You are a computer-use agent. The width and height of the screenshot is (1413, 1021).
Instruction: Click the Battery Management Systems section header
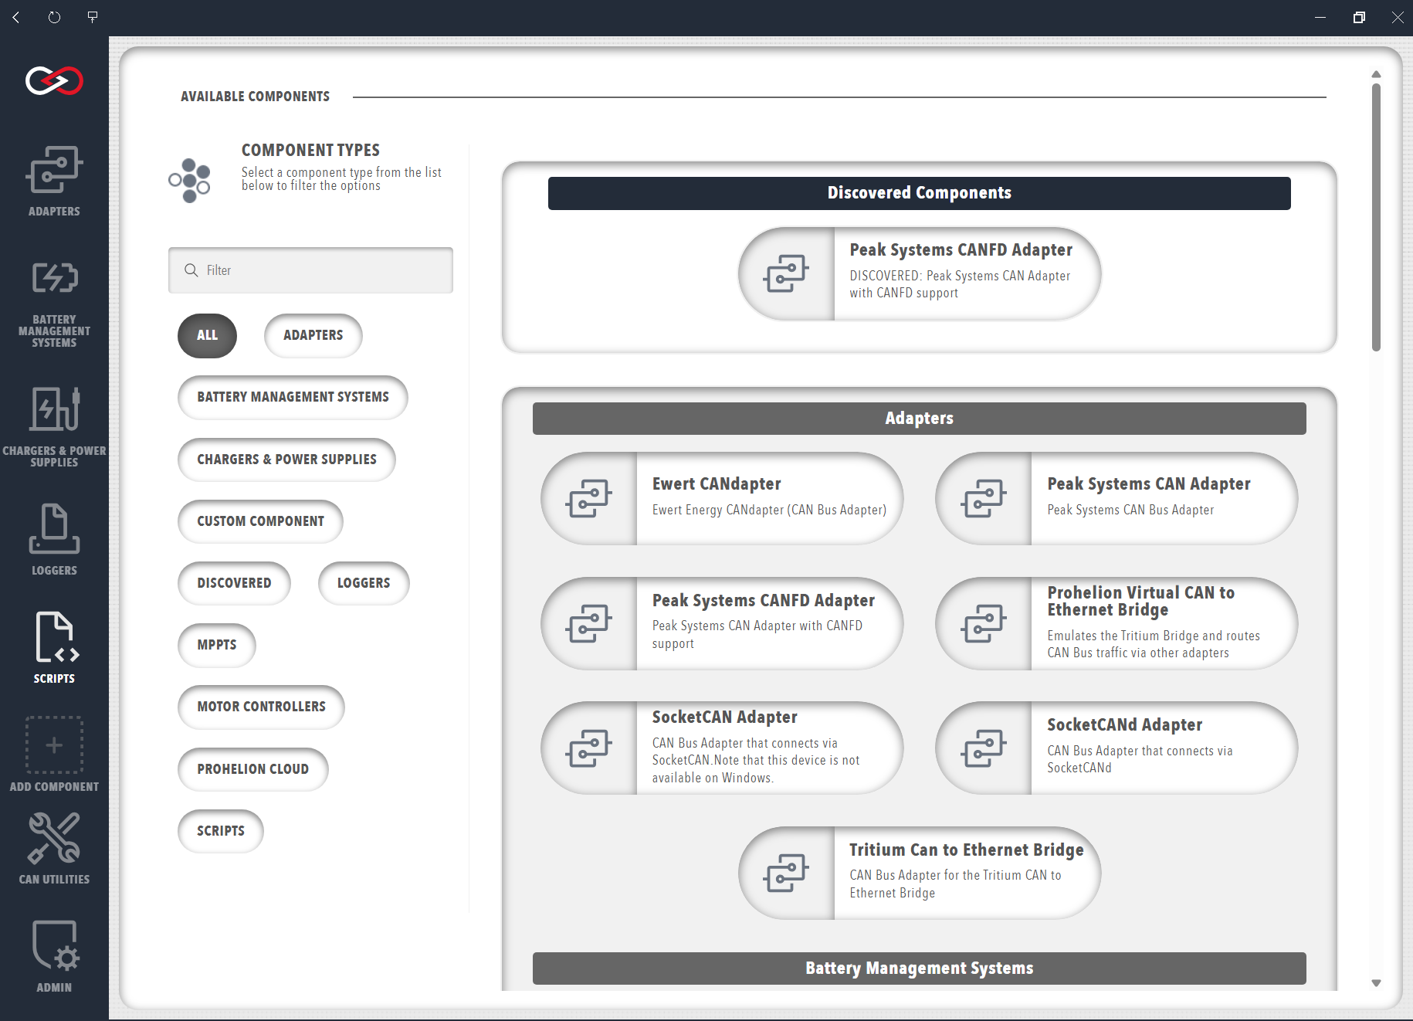[919, 968]
